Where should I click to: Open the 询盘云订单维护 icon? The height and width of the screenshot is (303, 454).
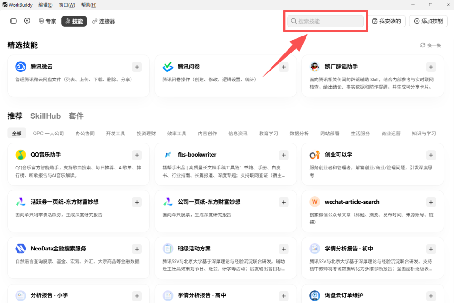315,295
